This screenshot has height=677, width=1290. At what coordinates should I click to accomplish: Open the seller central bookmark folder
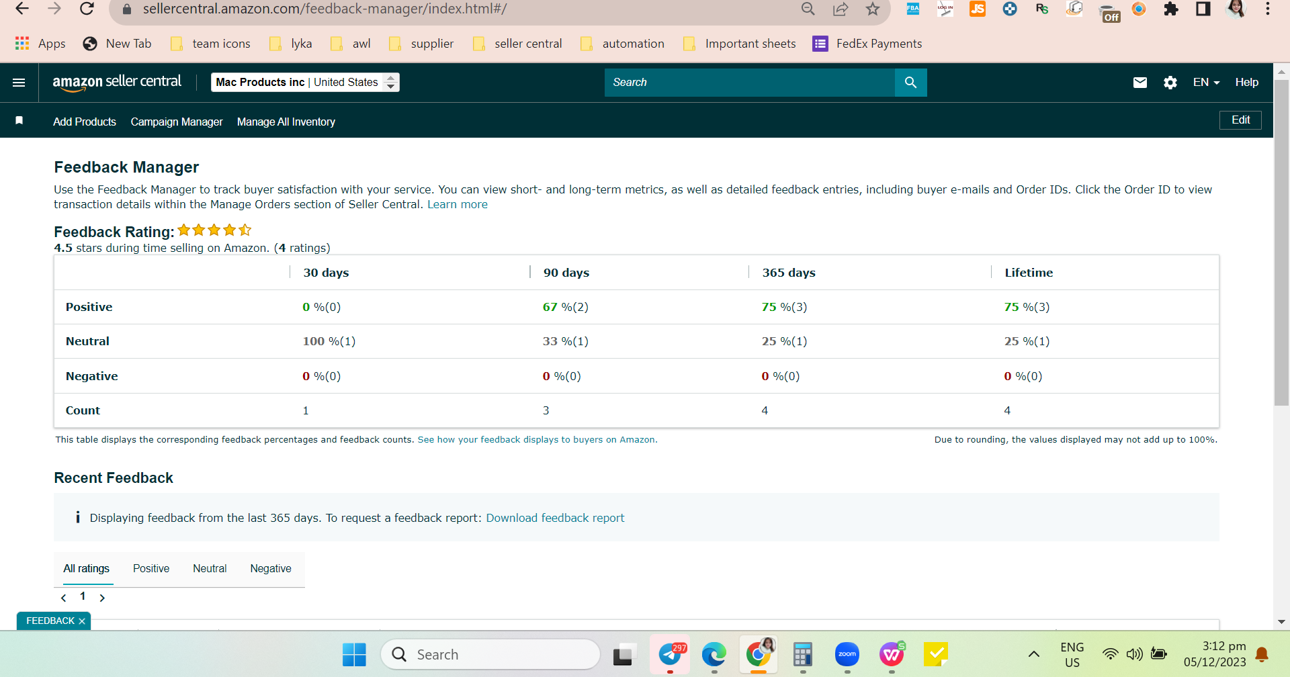click(517, 44)
